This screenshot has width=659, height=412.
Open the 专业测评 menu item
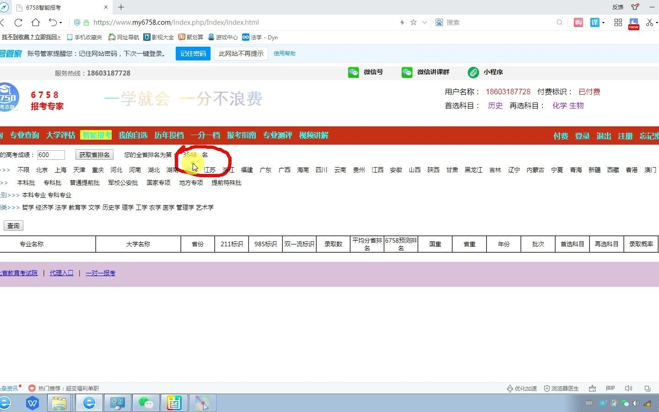tap(277, 136)
